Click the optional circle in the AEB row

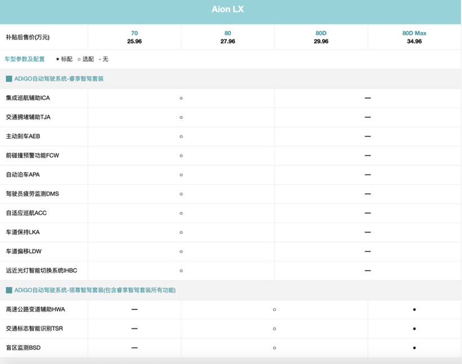(x=181, y=136)
